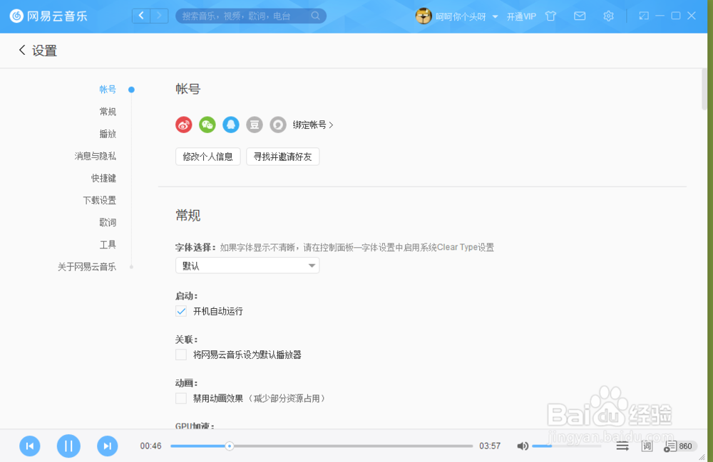The width and height of the screenshot is (713, 462).
Task: Click elapsed time 00:46 text
Action: (150, 446)
